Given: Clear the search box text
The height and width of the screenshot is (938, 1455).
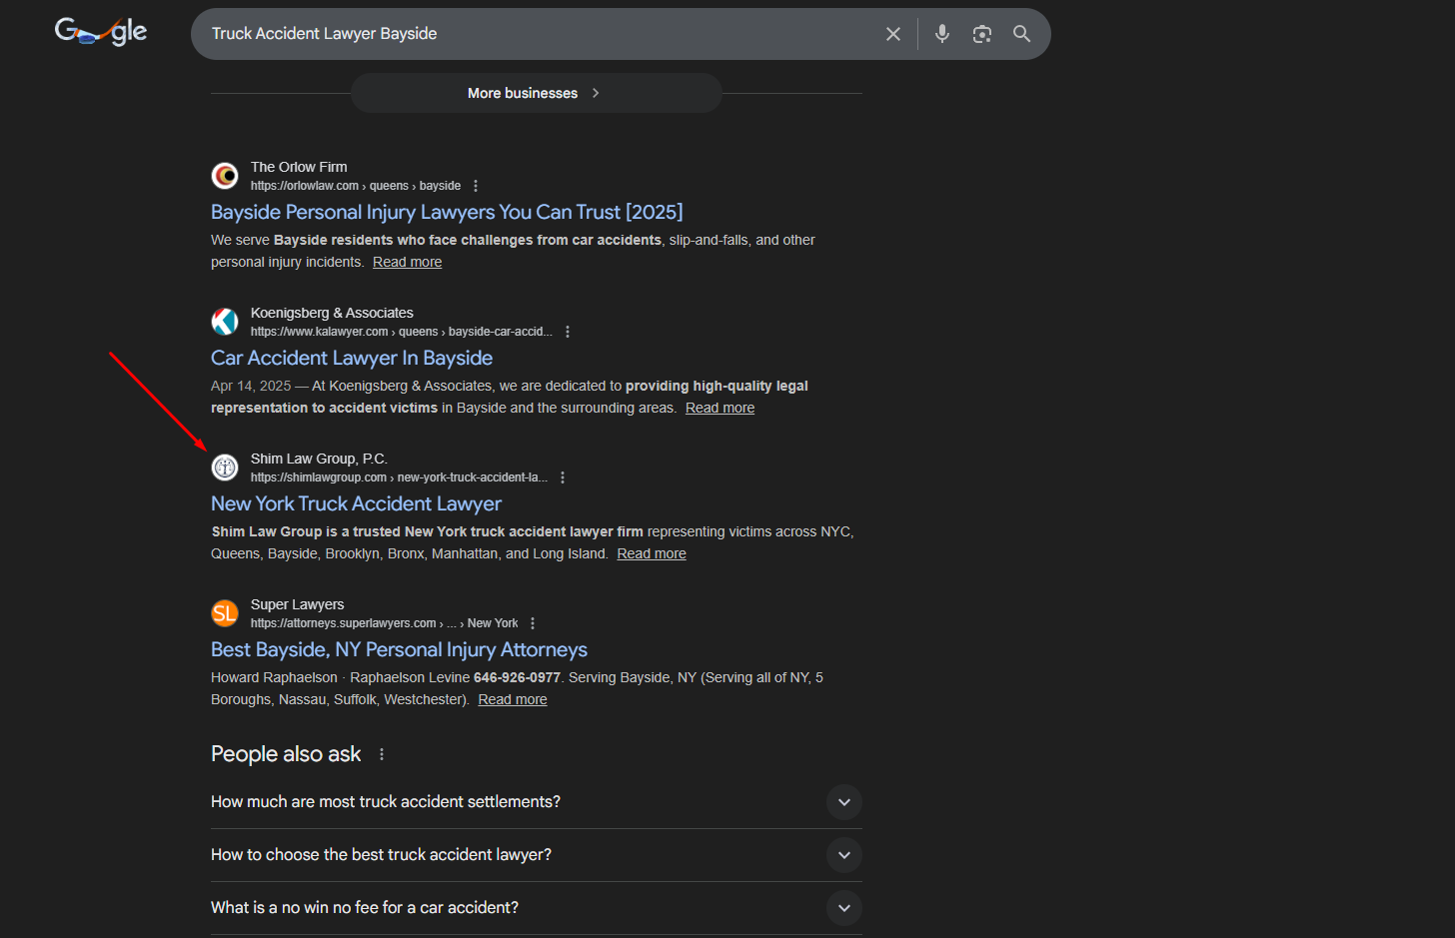Looking at the screenshot, I should 892,34.
